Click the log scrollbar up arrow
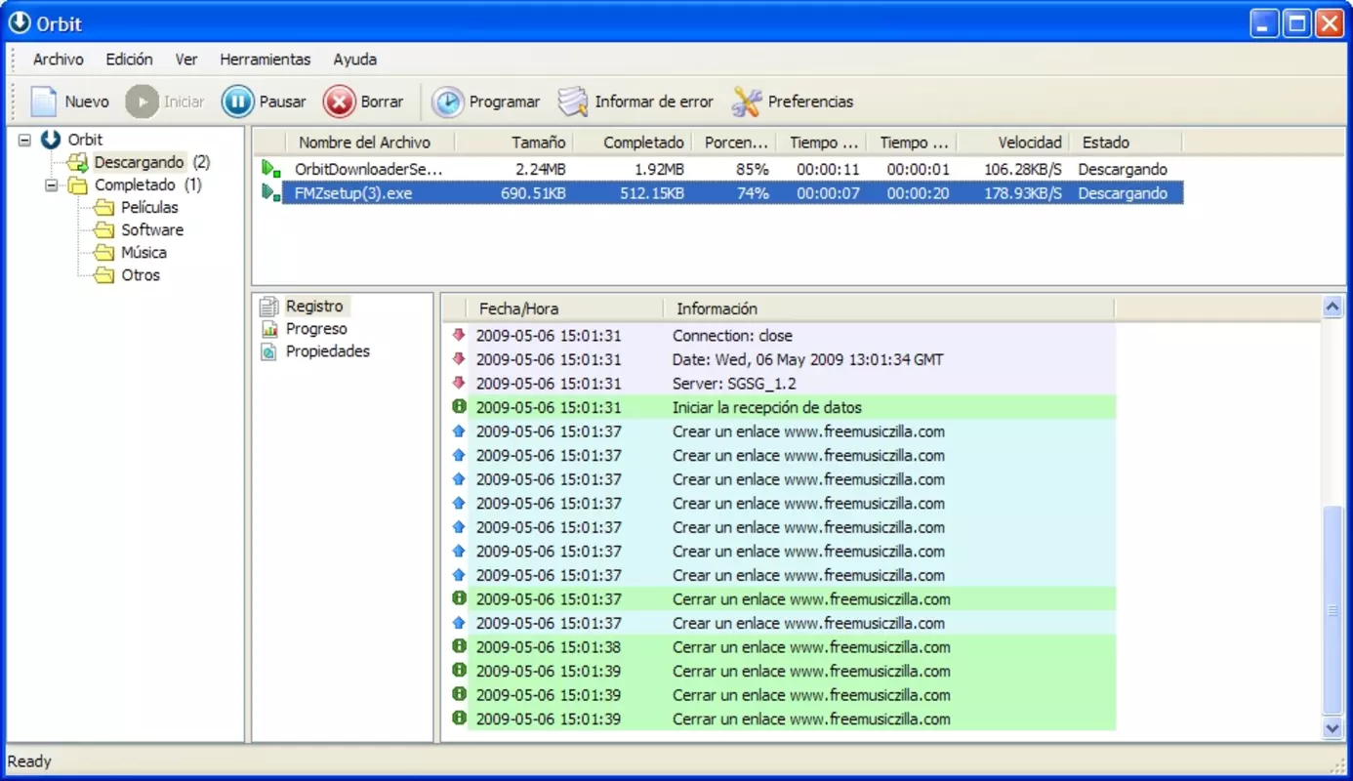 pos(1332,308)
